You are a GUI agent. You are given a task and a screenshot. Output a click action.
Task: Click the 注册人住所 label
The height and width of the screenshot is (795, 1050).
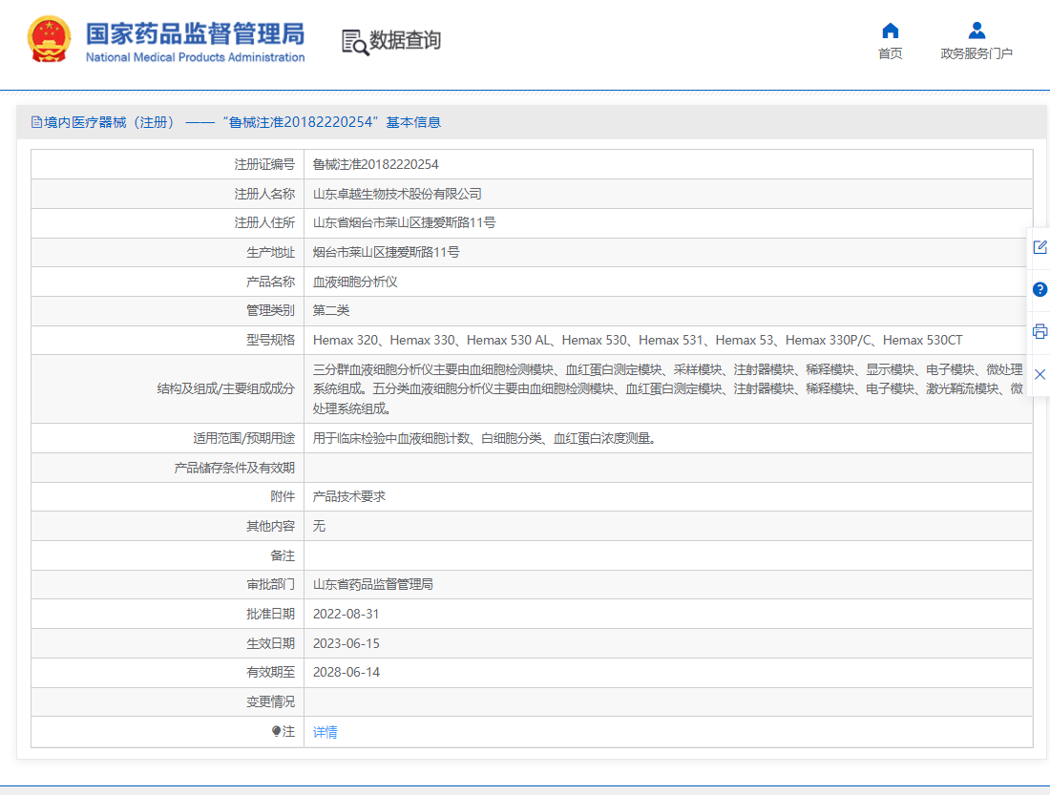264,222
